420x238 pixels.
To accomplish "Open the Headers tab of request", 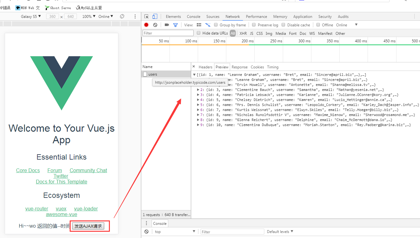I will tap(205, 67).
